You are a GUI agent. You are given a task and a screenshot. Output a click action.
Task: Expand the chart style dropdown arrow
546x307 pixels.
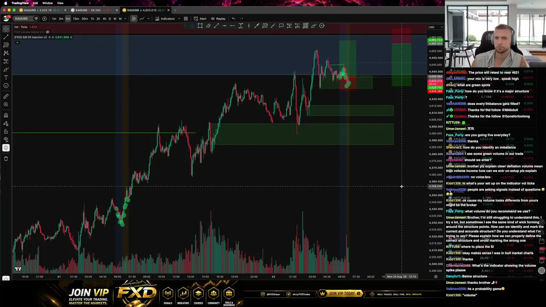pyautogui.click(x=148, y=19)
